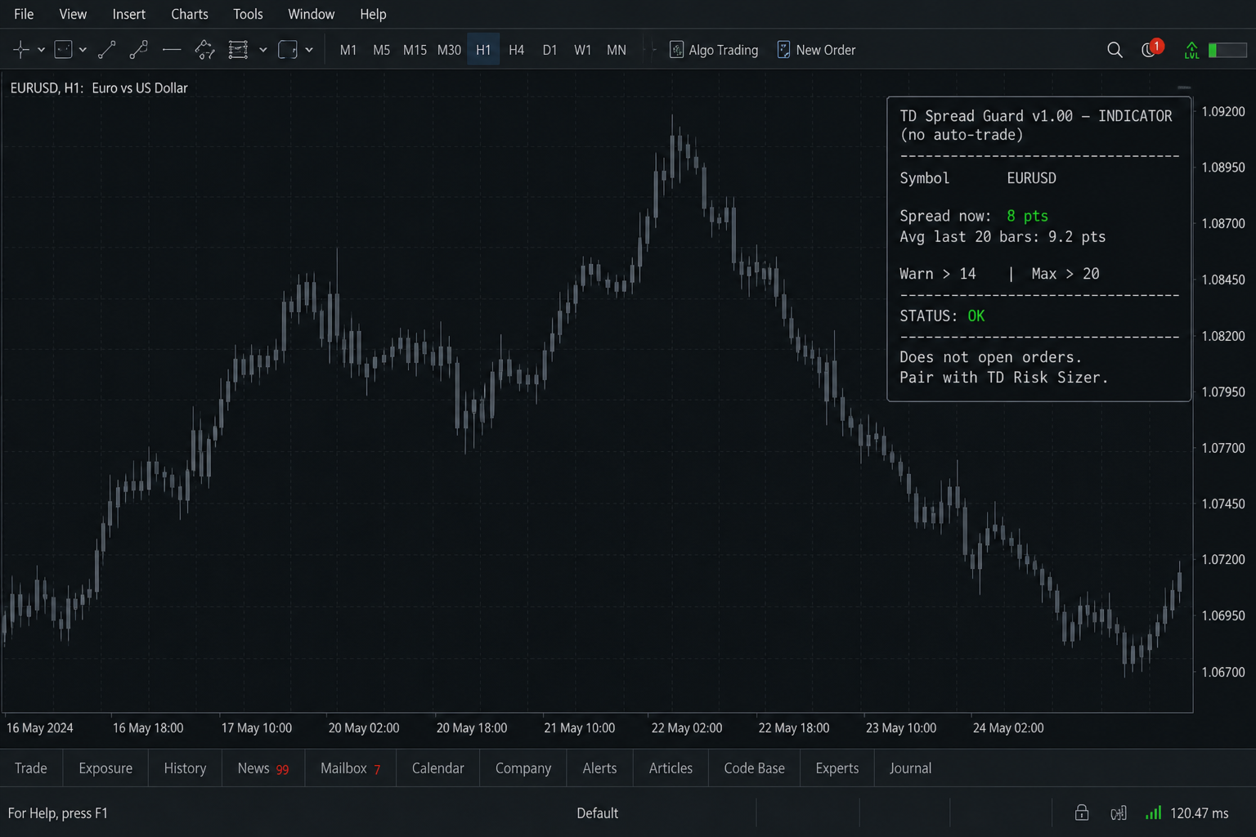Expand the shapes tool dropdown arrow
1256x837 pixels.
click(309, 50)
